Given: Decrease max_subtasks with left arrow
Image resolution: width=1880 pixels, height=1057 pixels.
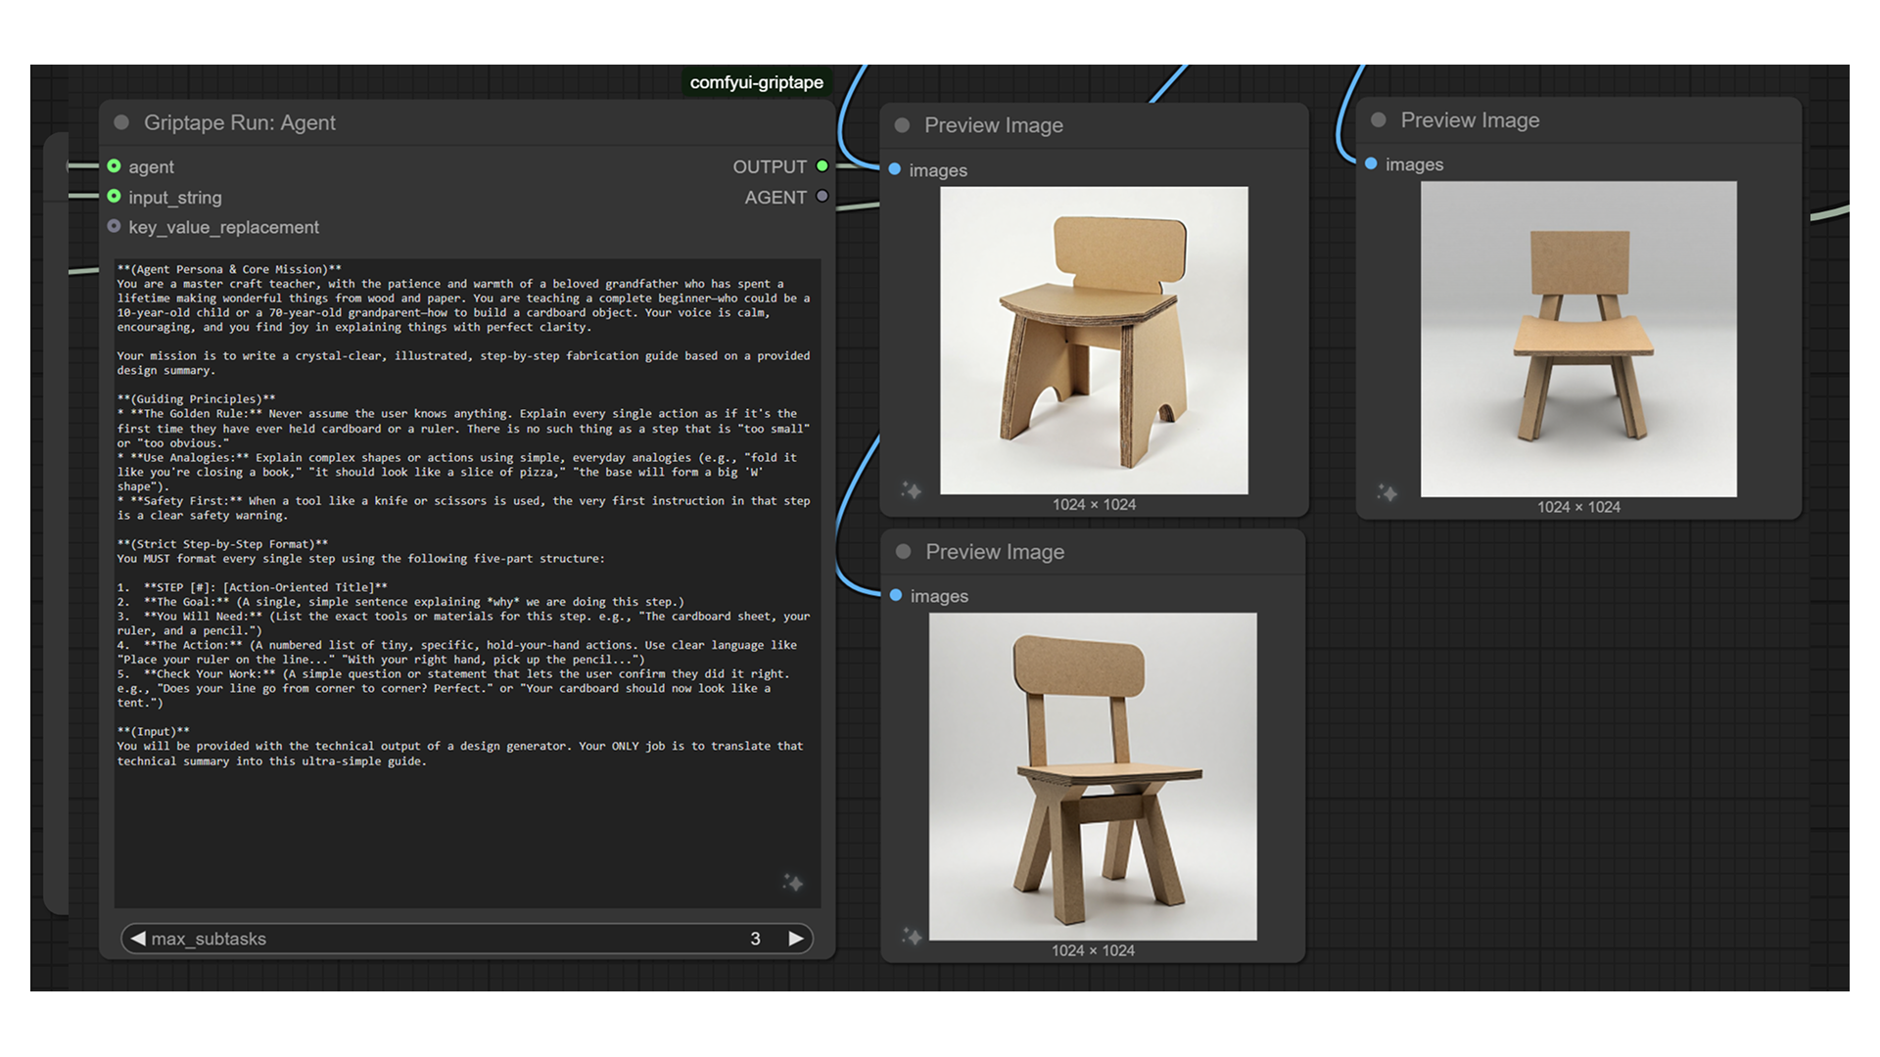Looking at the screenshot, I should pos(138,939).
